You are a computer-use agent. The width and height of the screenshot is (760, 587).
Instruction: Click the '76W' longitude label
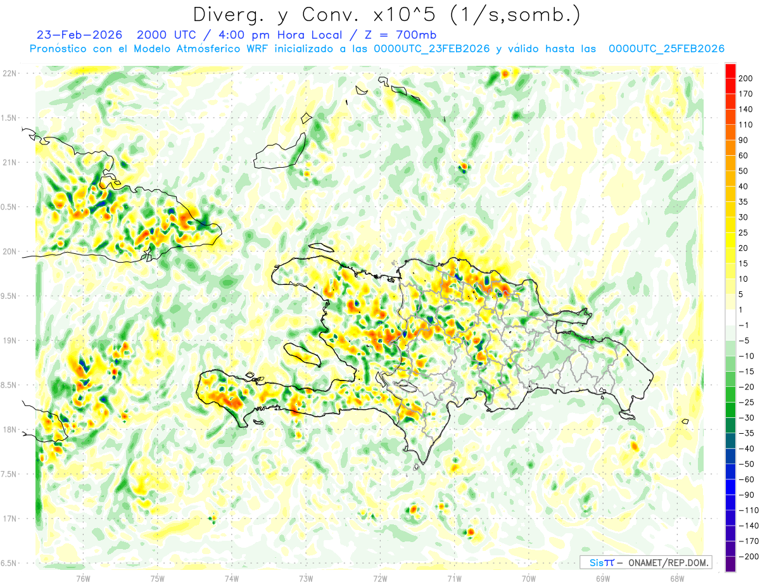tap(84, 578)
